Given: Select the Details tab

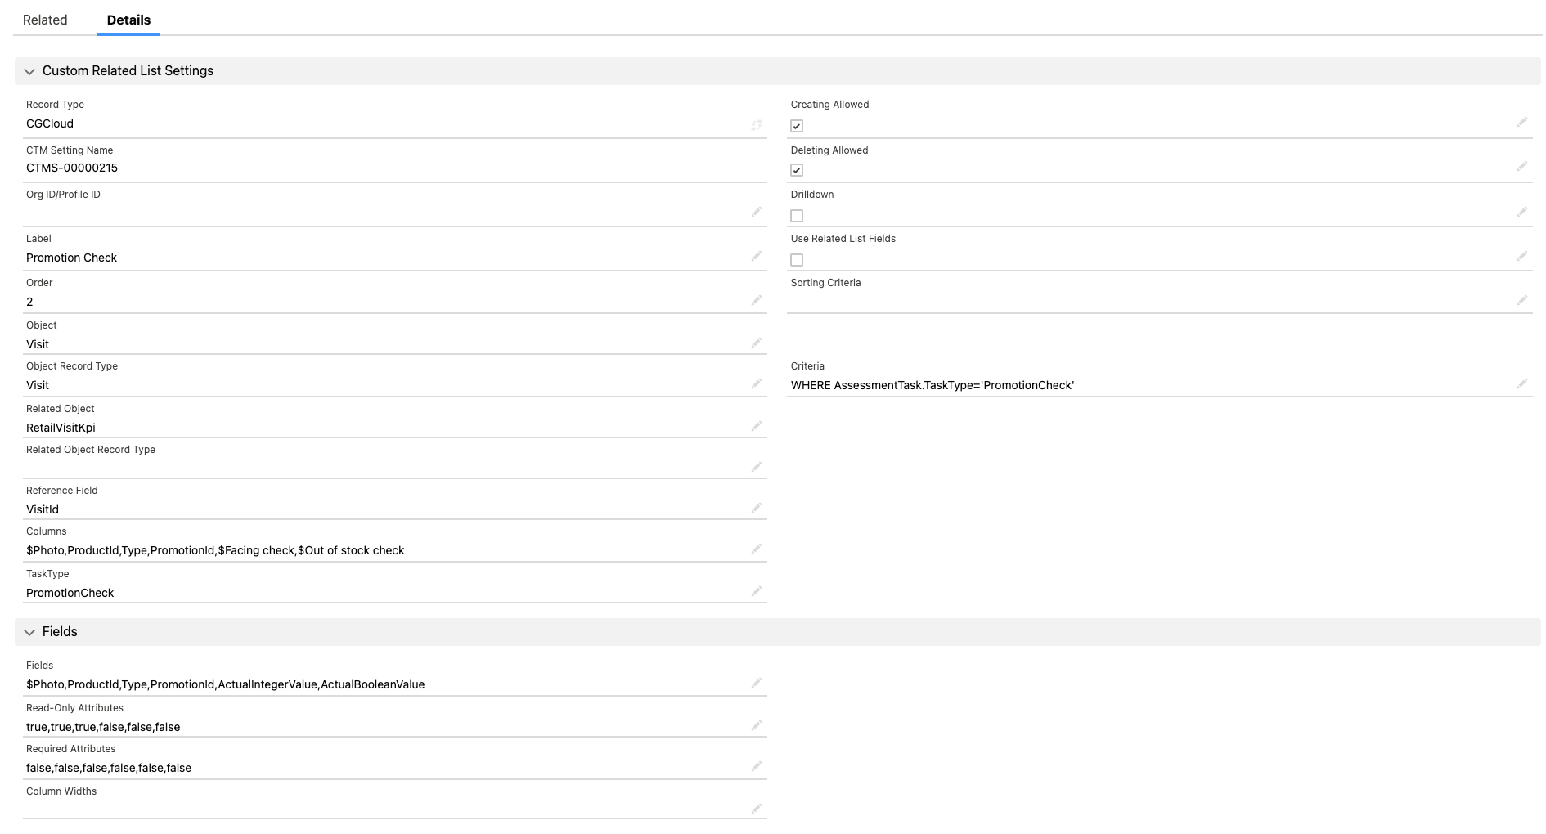Looking at the screenshot, I should point(128,20).
